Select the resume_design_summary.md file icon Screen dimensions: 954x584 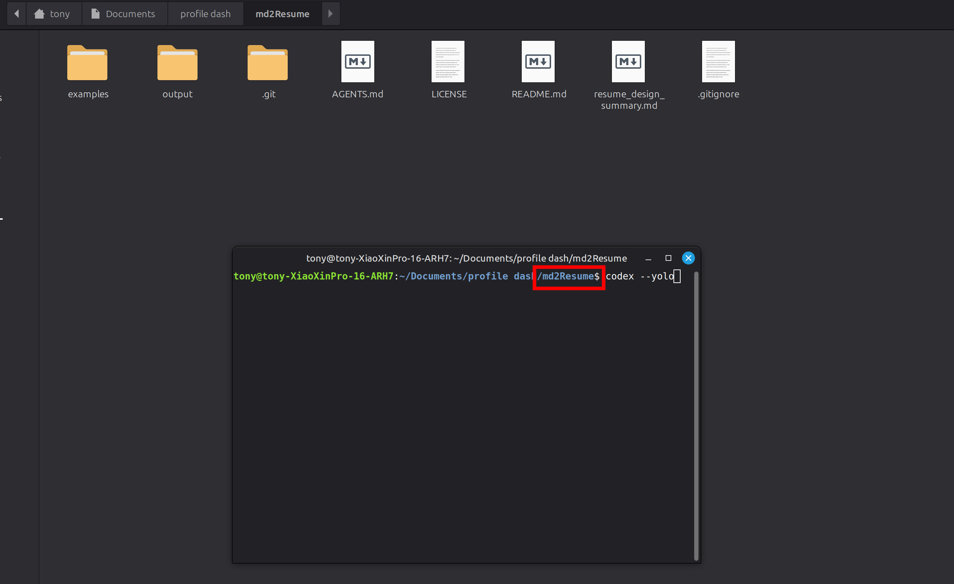pos(628,62)
